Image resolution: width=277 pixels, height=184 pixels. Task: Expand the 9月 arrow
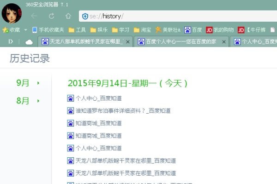[38, 83]
